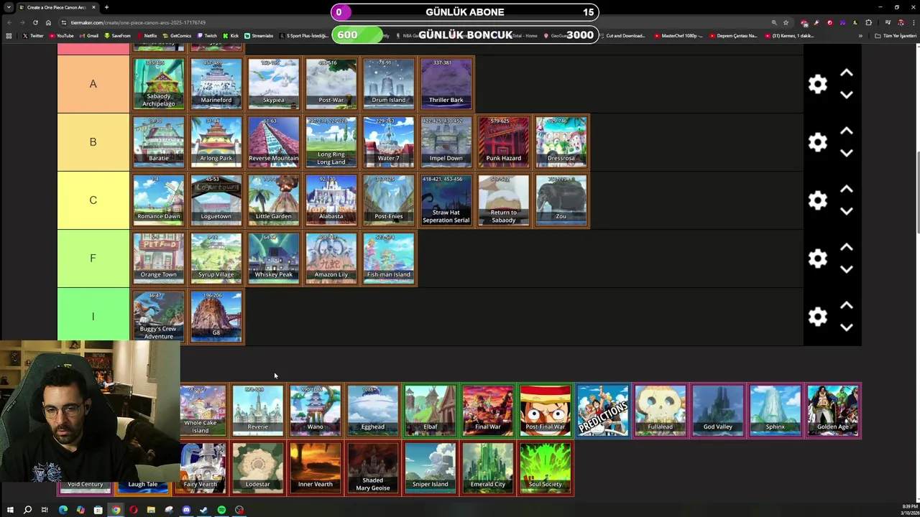The height and width of the screenshot is (517, 920).
Task: Open the YouTube bookmark
Action: (61, 35)
